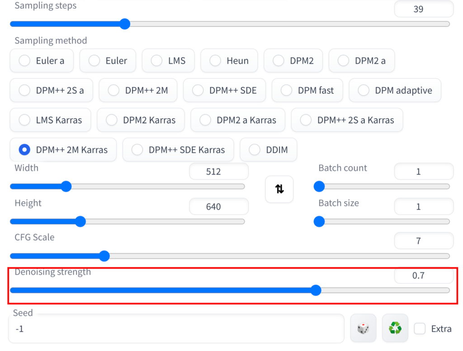Select the Heun sampler

229,60
